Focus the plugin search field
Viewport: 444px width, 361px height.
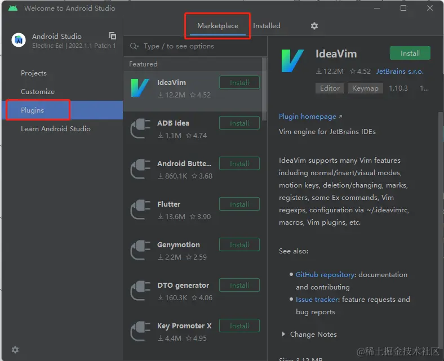coord(196,46)
